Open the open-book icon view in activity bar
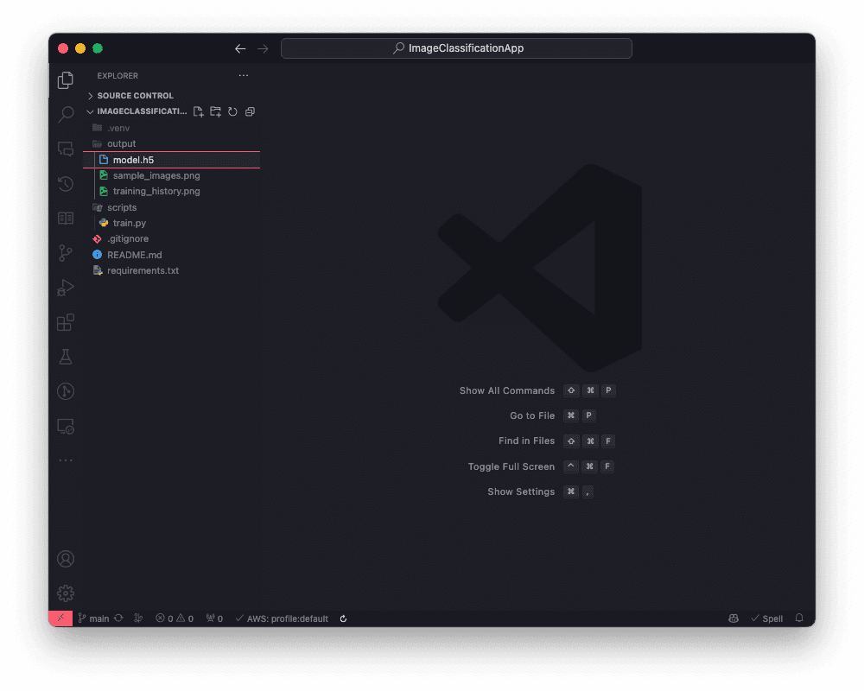This screenshot has height=691, width=864. click(x=66, y=219)
